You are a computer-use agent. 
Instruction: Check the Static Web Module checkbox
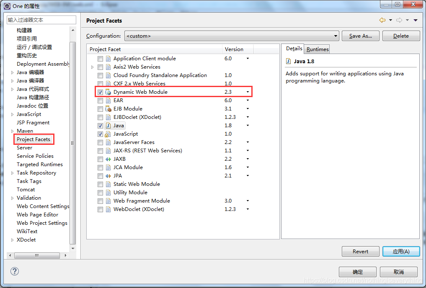click(100, 184)
